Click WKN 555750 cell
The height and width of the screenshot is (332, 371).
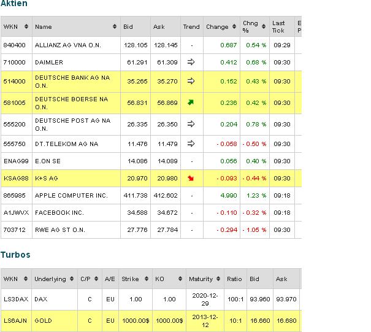15,144
